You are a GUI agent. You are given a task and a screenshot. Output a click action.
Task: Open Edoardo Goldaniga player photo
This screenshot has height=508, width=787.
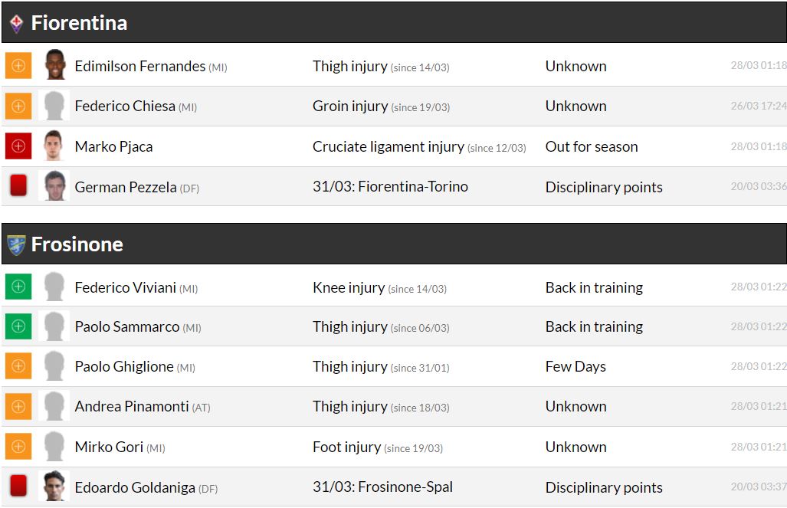coord(54,487)
